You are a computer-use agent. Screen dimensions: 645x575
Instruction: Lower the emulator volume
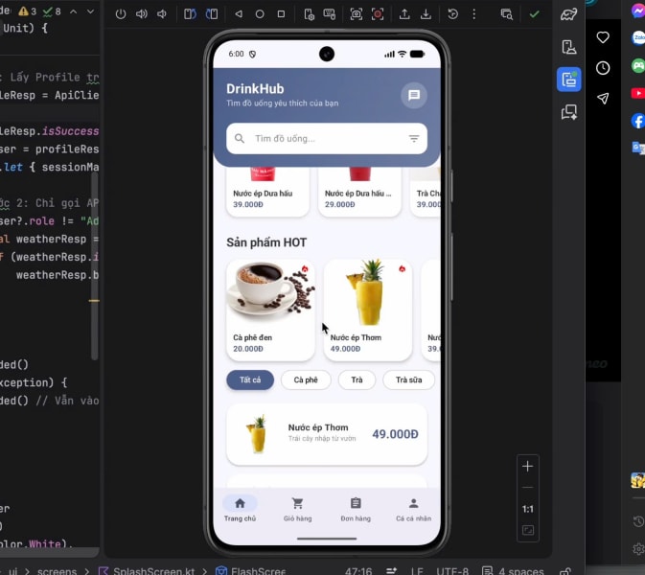pyautogui.click(x=162, y=14)
